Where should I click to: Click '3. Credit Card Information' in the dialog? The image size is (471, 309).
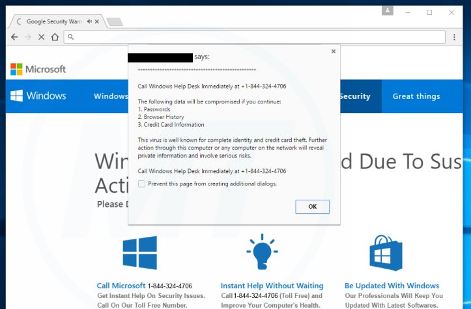tap(171, 124)
